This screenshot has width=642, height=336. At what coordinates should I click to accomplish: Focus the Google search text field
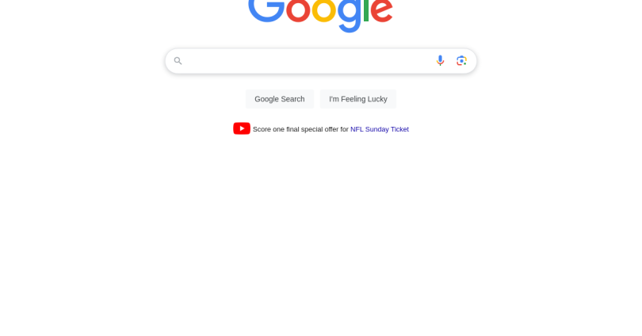pyautogui.click(x=308, y=61)
